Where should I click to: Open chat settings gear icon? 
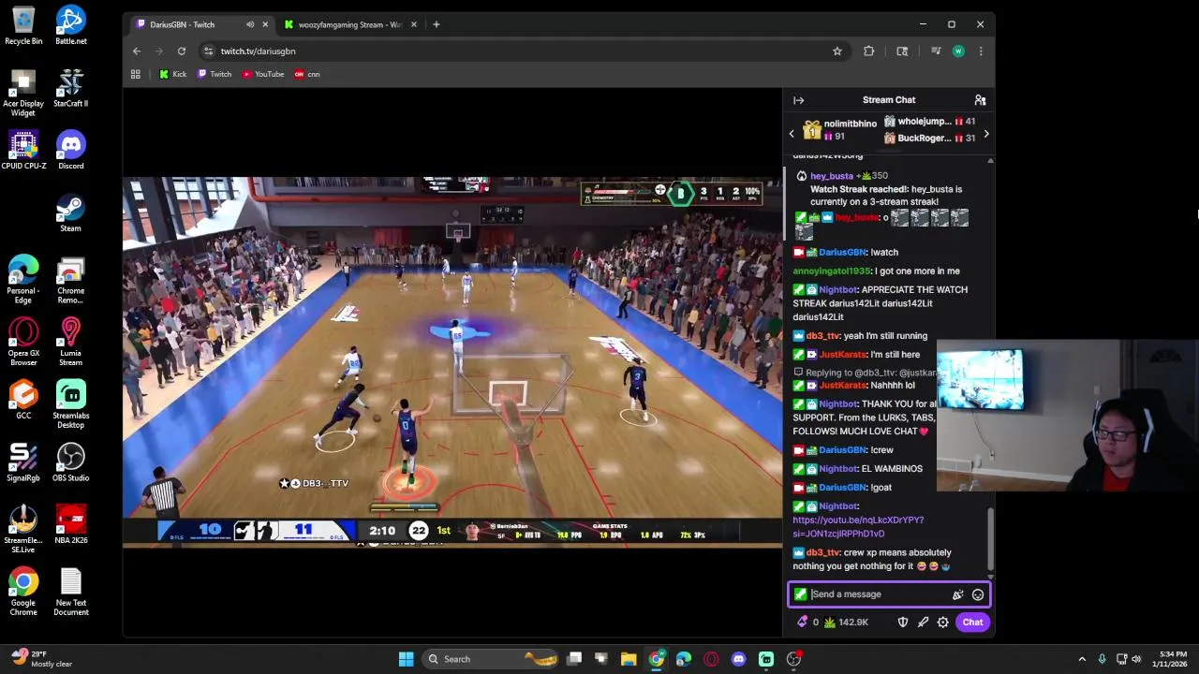click(943, 623)
